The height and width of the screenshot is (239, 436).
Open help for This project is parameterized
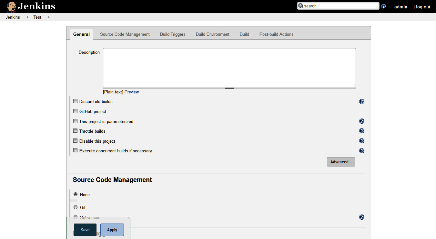click(x=361, y=121)
